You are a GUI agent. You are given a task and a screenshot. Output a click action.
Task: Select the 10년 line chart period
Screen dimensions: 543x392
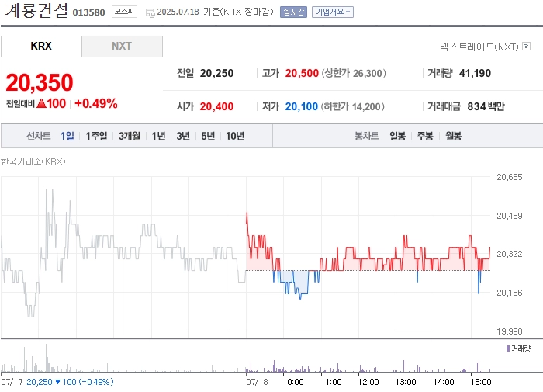coord(235,136)
